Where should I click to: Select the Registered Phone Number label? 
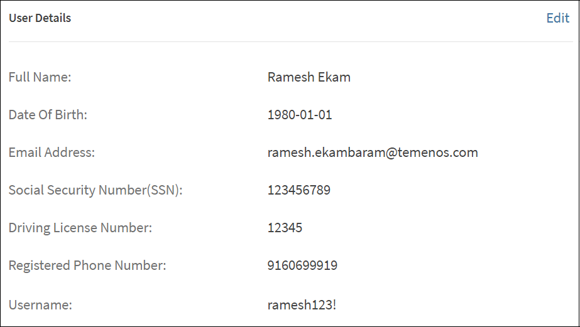tap(87, 265)
